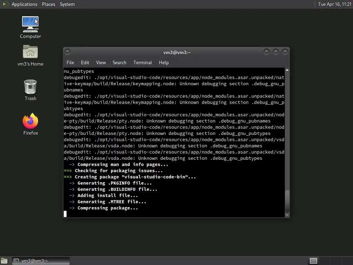Screen dimensions: 353x265
Task: Launch Firefox from the desktop
Action: [30, 124]
